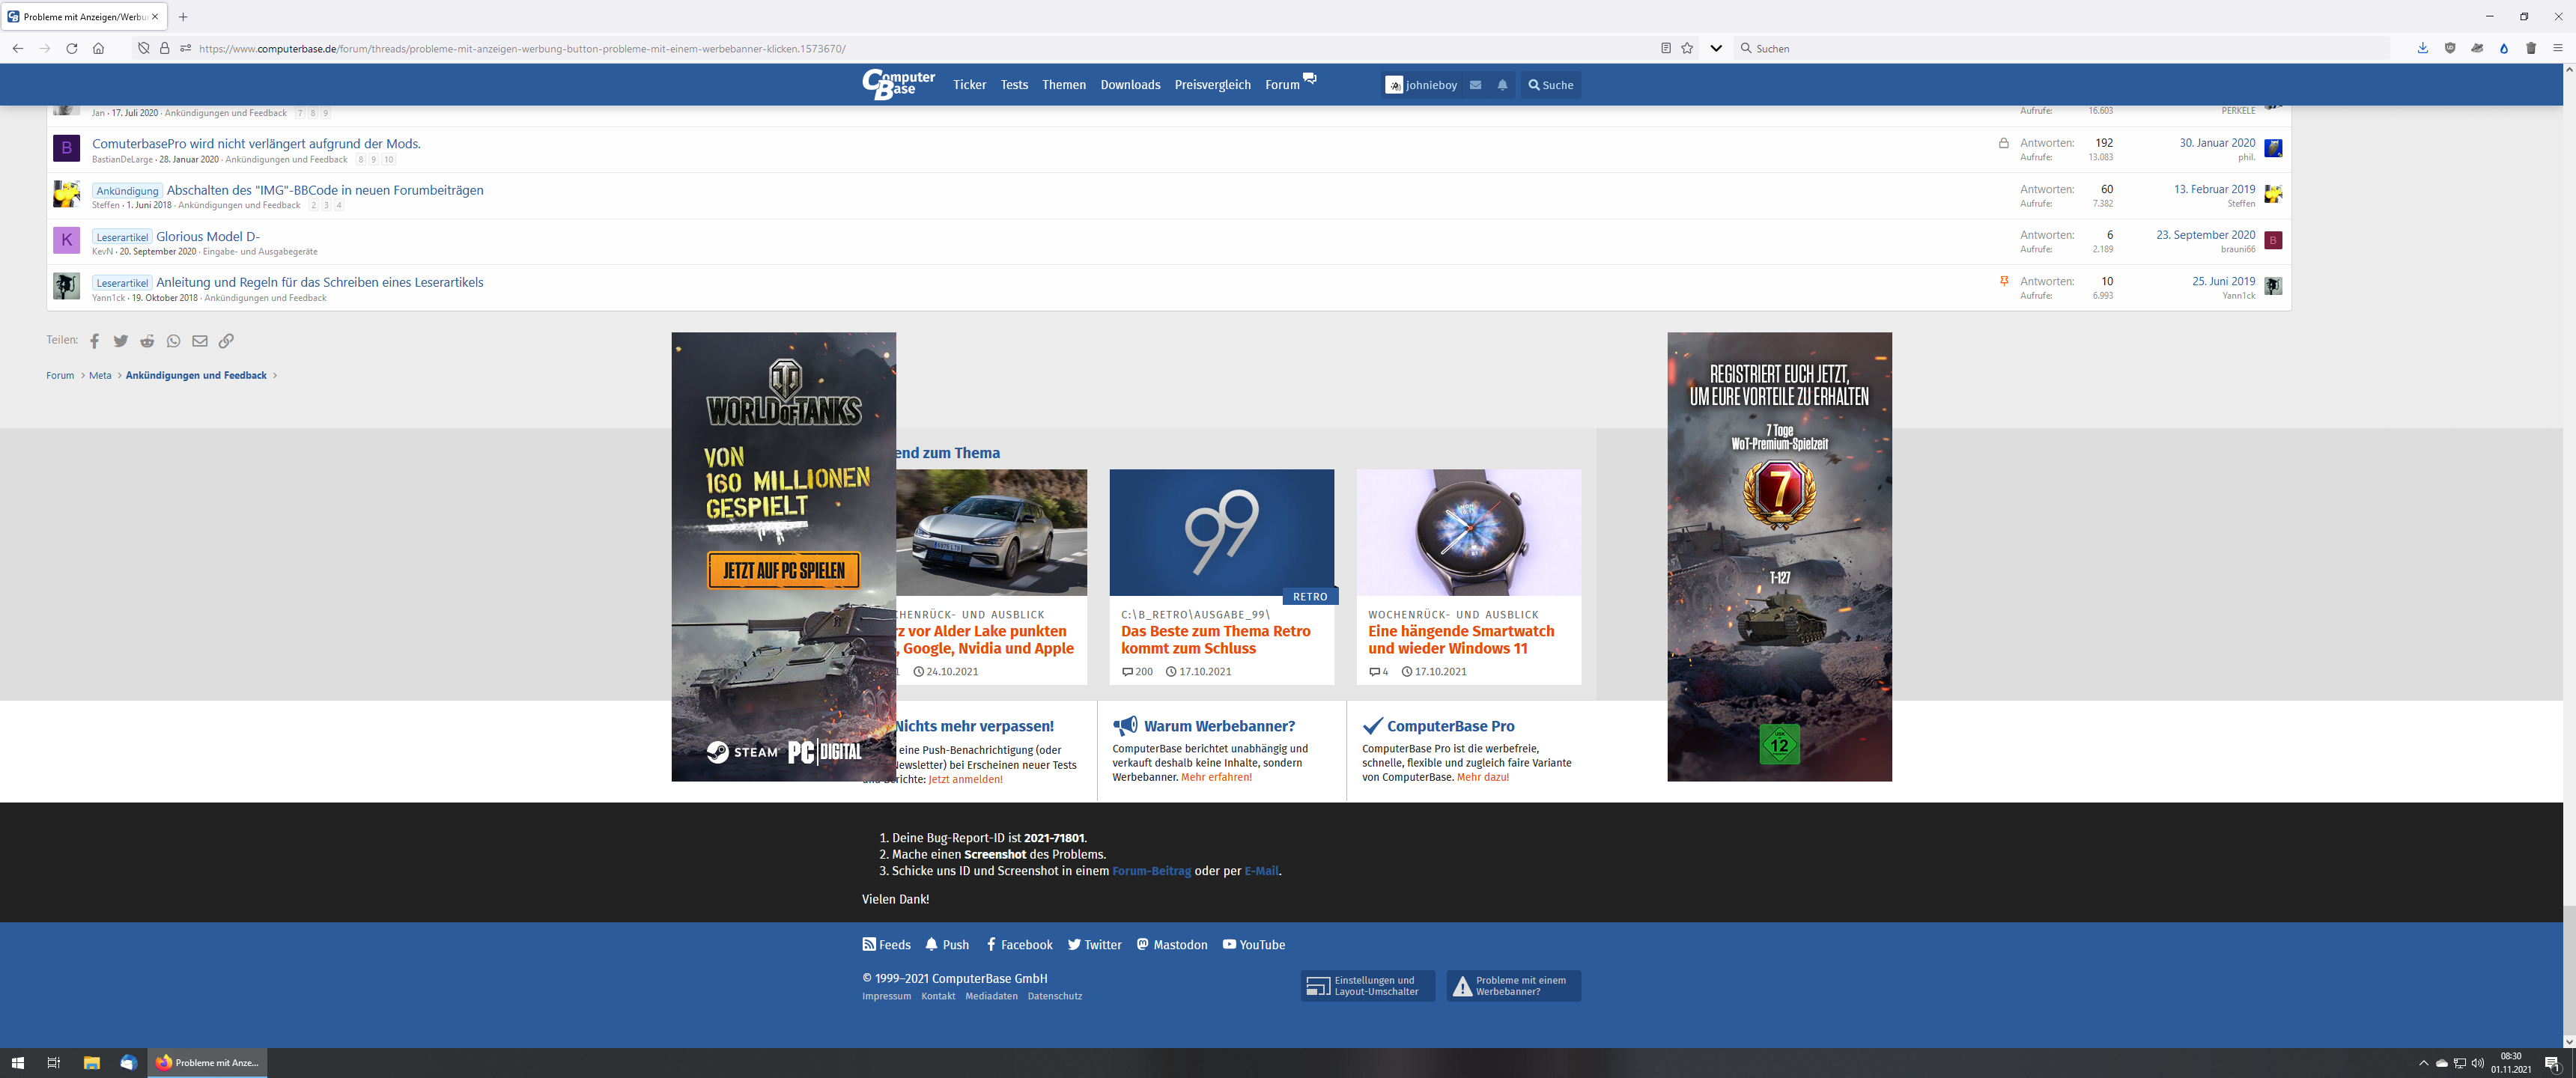Copy thread link via chain icon
Screen dimensions: 2576x1078
227,341
